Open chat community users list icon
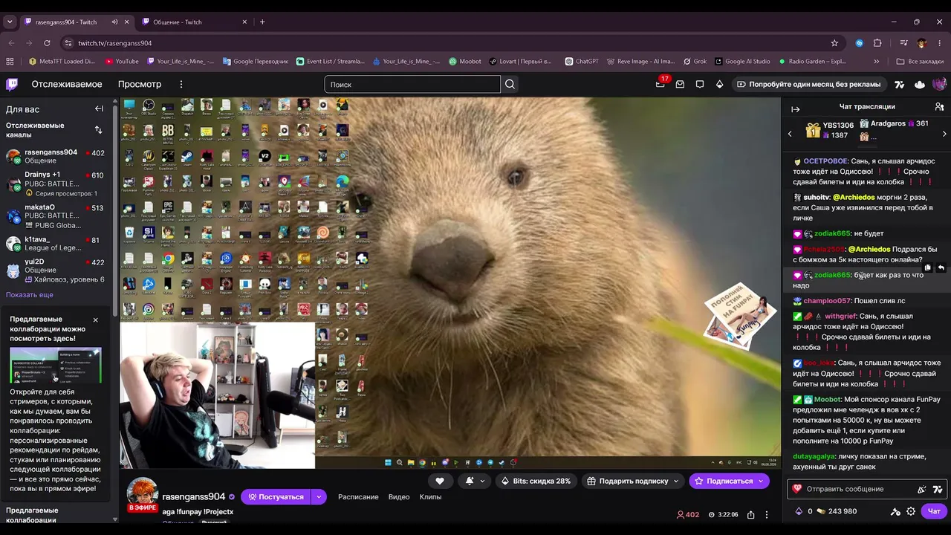Image resolution: width=951 pixels, height=535 pixels. [939, 107]
